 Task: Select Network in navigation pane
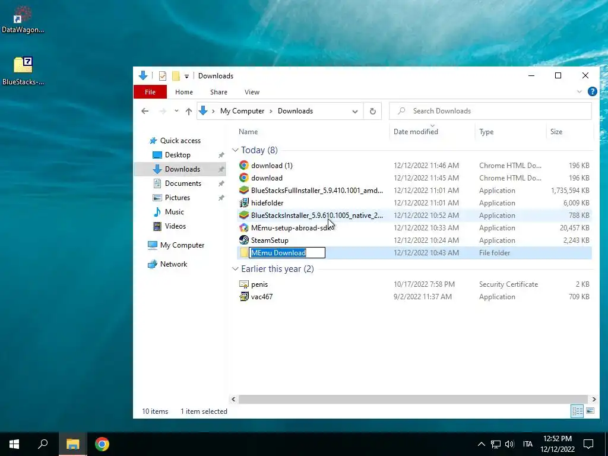pos(173,264)
